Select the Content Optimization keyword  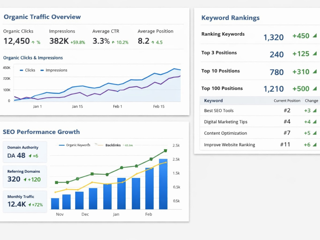pos(225,133)
